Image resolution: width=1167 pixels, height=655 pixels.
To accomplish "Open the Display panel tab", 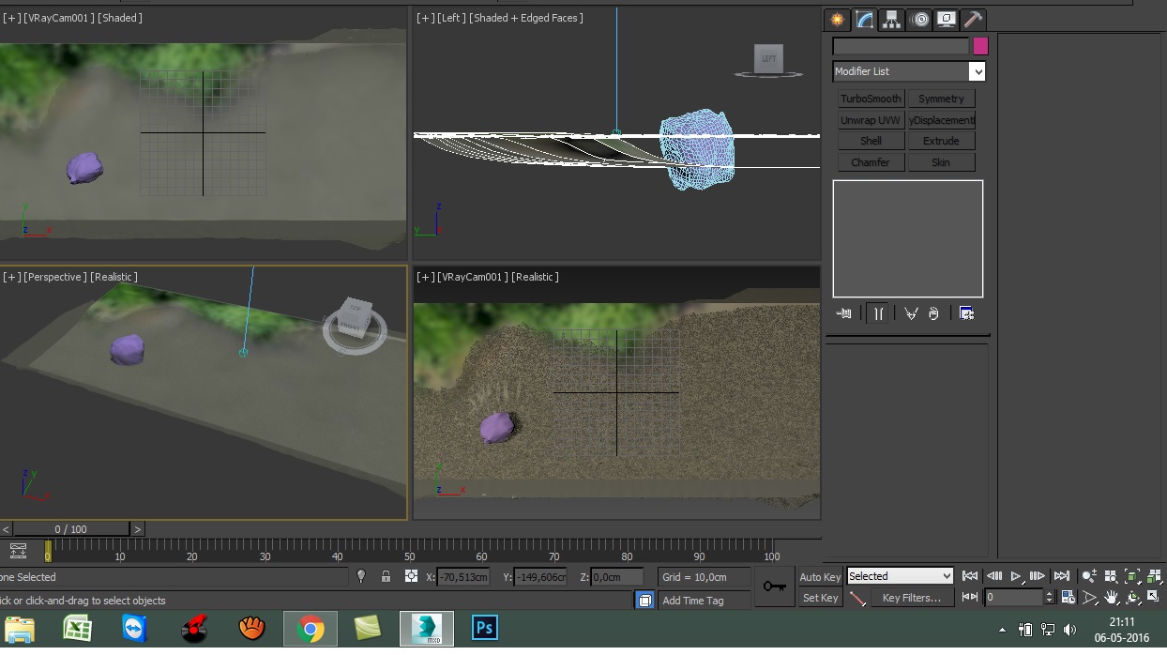I will pos(947,19).
